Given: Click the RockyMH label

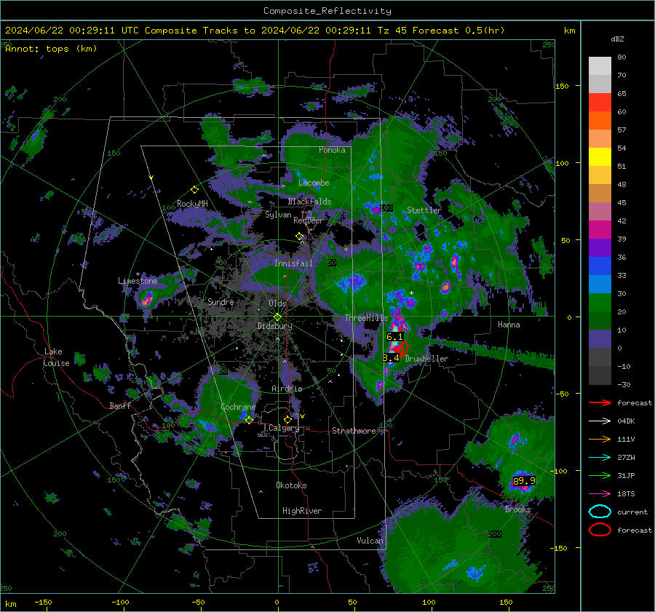Looking at the screenshot, I should 192,204.
